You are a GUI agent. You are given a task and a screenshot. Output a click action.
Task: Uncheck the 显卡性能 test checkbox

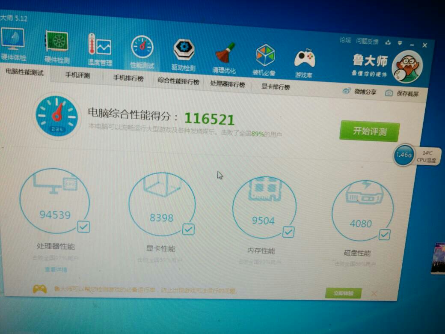(188, 229)
